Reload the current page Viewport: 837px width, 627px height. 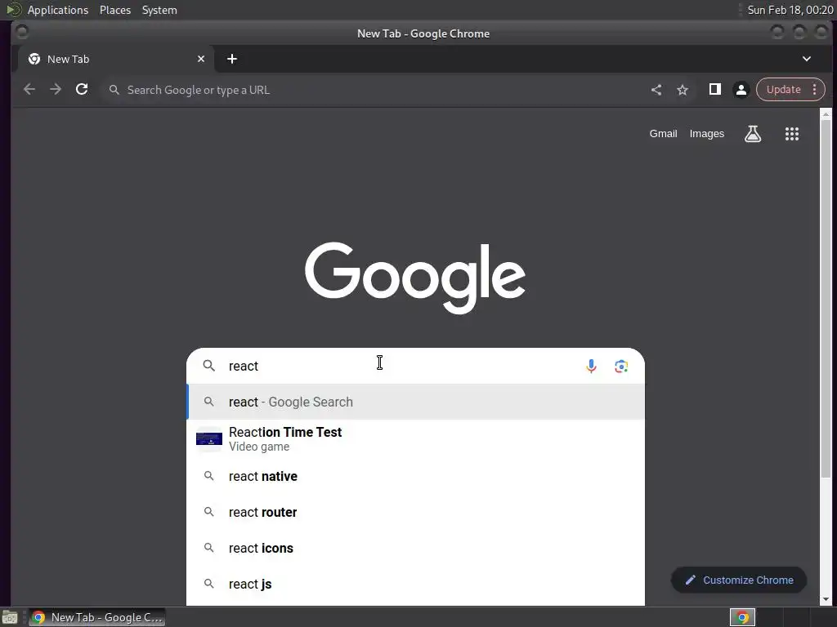(x=82, y=90)
